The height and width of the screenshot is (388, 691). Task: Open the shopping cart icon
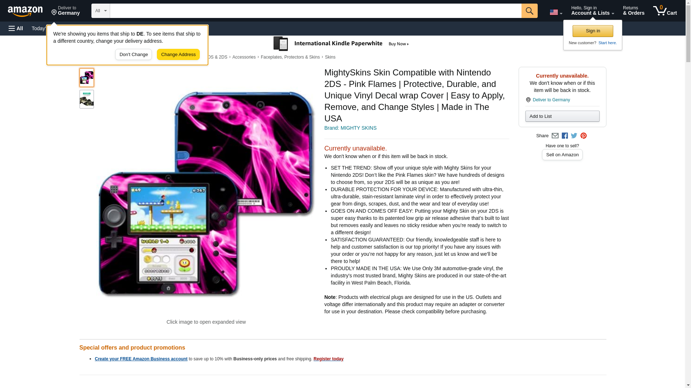point(665,11)
